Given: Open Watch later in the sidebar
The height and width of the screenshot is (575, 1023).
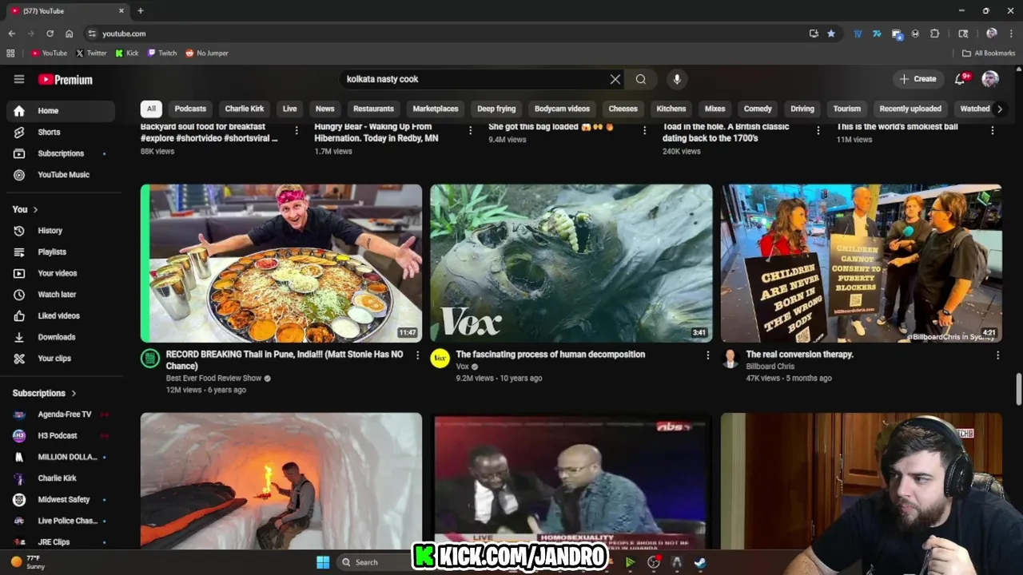Looking at the screenshot, I should pos(60,295).
